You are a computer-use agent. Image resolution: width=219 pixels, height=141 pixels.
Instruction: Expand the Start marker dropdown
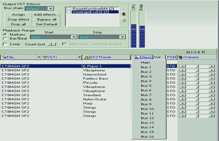point(74,37)
